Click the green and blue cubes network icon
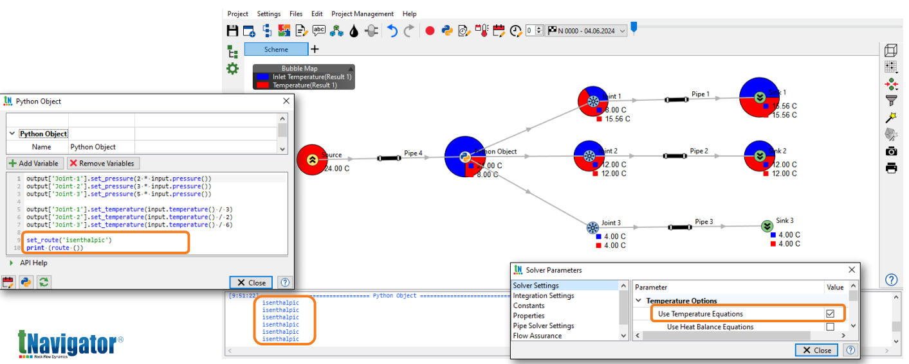The image size is (909, 364). pyautogui.click(x=336, y=31)
